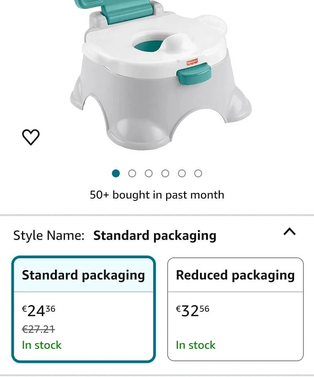The image size is (314, 377).
Task: Click the Style Name label
Action: click(x=49, y=235)
